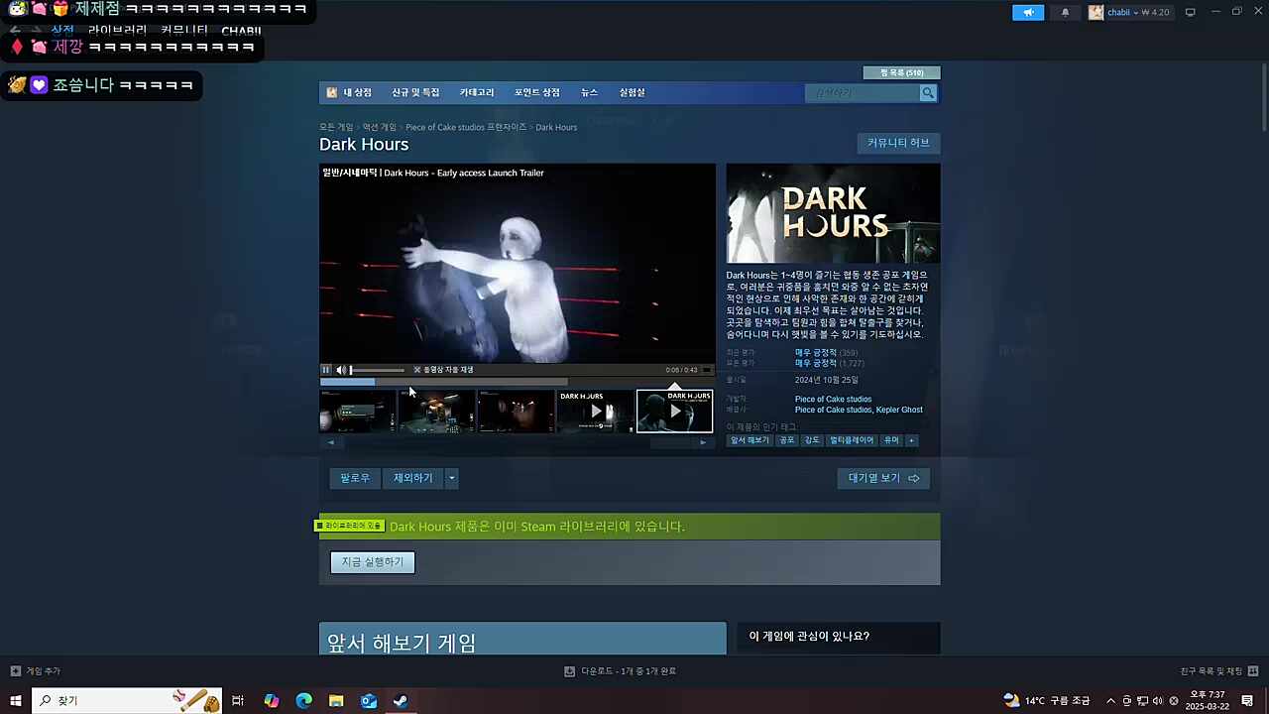Viewport: 1269px width, 714px height.
Task: Open the friends list and chat icon
Action: pos(1253,671)
